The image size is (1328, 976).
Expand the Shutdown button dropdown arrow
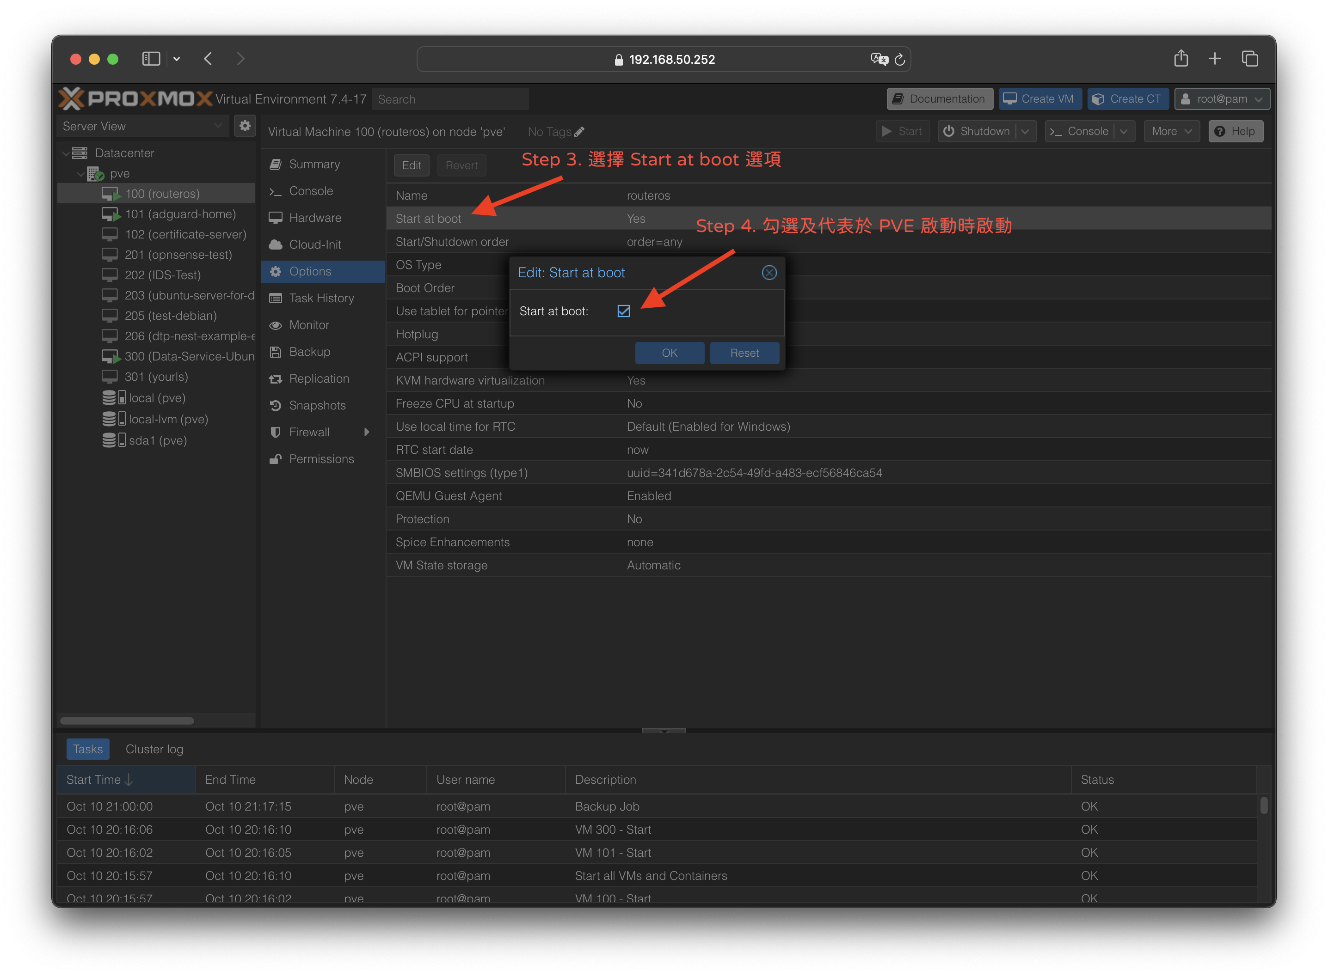[1026, 131]
